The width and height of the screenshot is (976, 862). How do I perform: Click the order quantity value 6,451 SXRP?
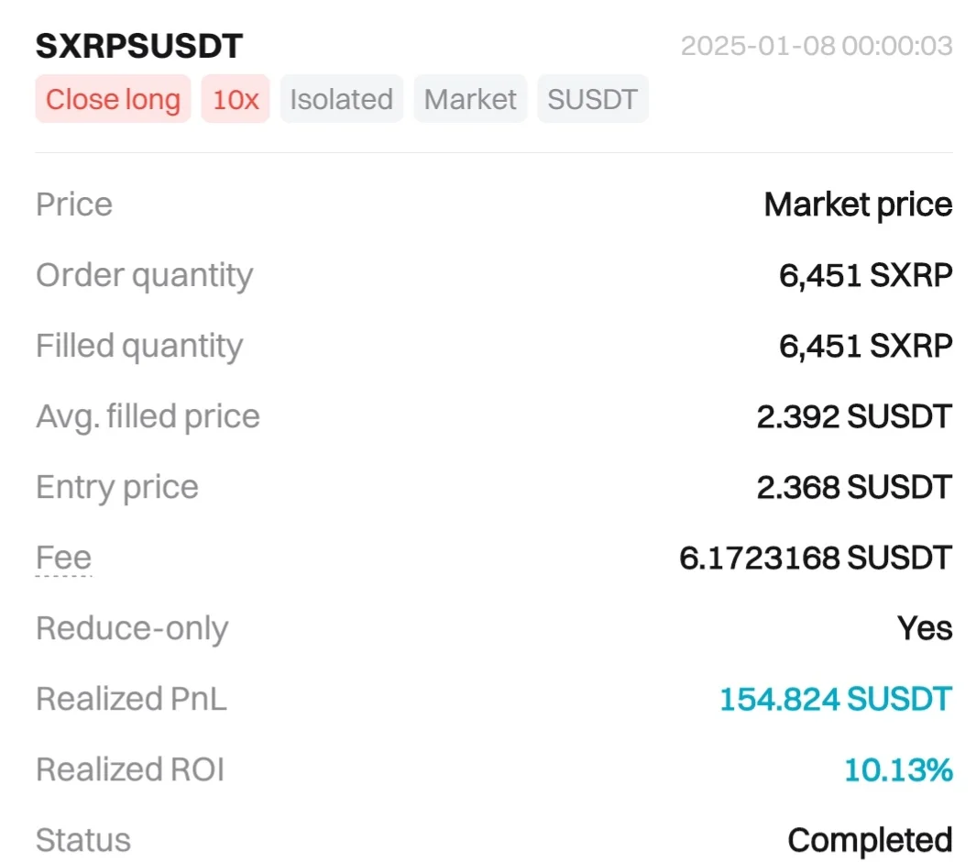865,275
